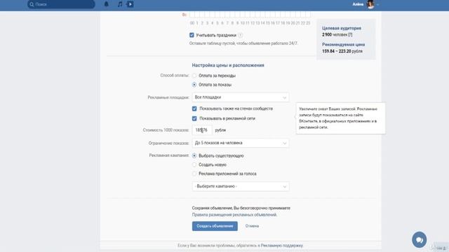Screen dimensions: 449x252
Task: Open the 'Рекламную поддержку' link
Action: tap(282, 246)
